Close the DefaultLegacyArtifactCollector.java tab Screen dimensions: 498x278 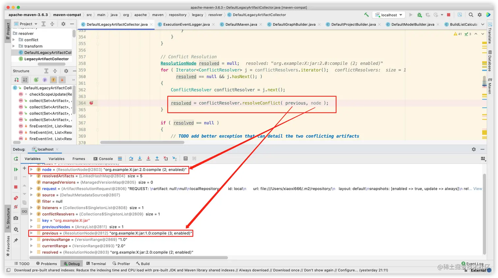tap(151, 24)
